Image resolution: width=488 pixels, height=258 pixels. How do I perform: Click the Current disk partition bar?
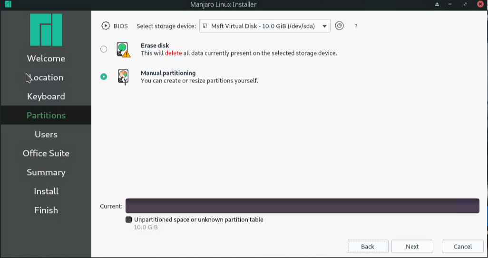tap(302, 206)
